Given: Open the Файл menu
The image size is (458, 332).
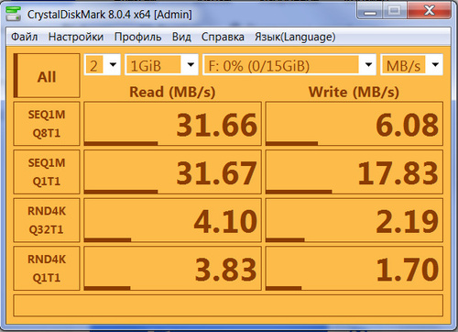Looking at the screenshot, I should tap(25, 37).
